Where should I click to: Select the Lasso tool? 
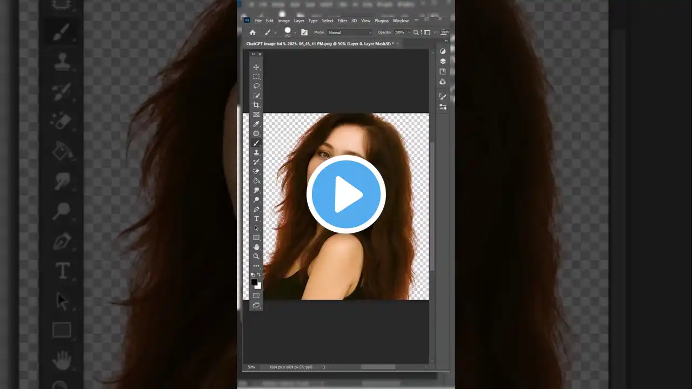coord(256,86)
